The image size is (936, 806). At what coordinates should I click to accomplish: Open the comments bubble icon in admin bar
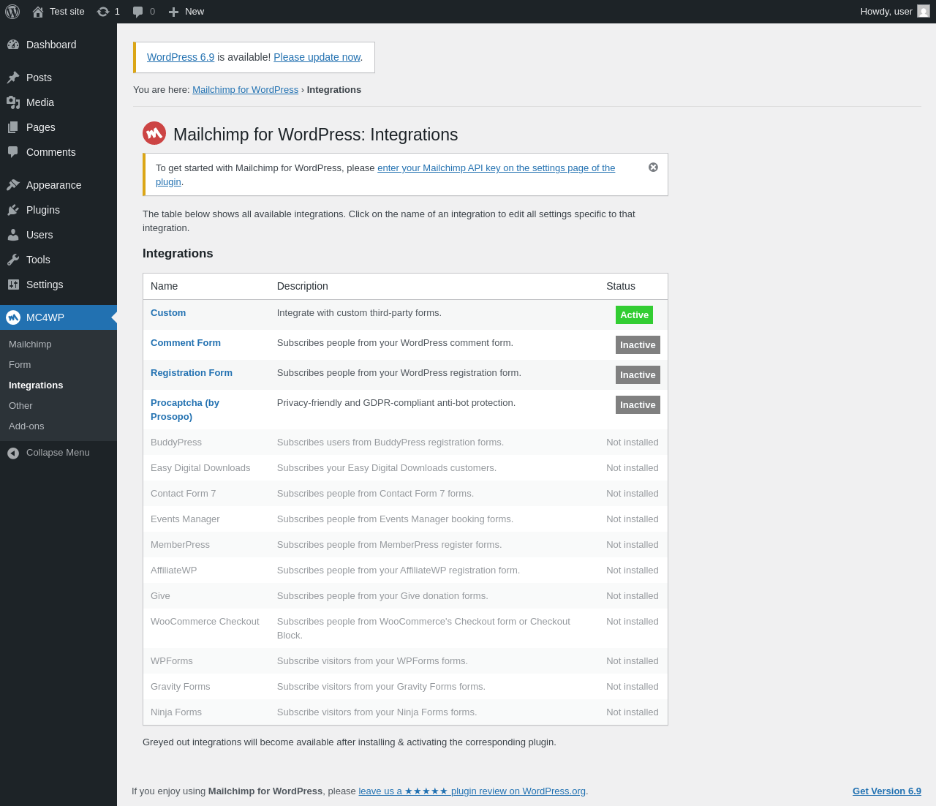(x=137, y=12)
